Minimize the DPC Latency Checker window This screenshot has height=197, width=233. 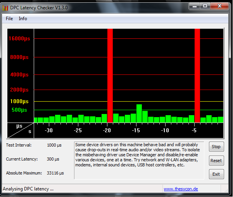tap(195, 6)
